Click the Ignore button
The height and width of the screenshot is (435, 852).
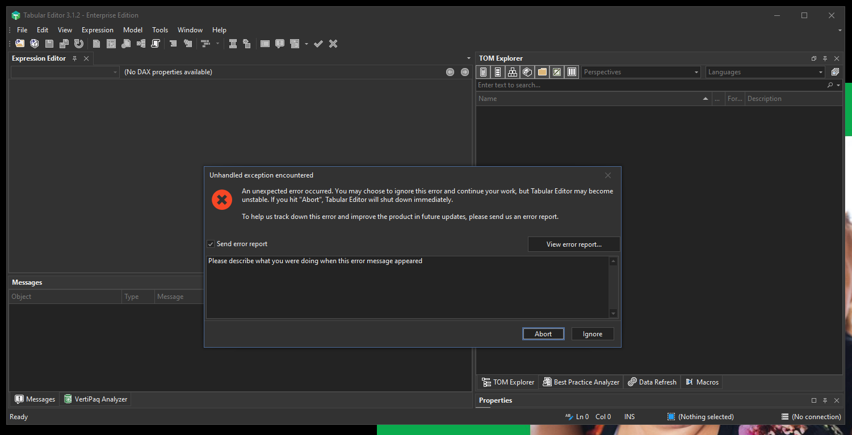[x=593, y=334]
